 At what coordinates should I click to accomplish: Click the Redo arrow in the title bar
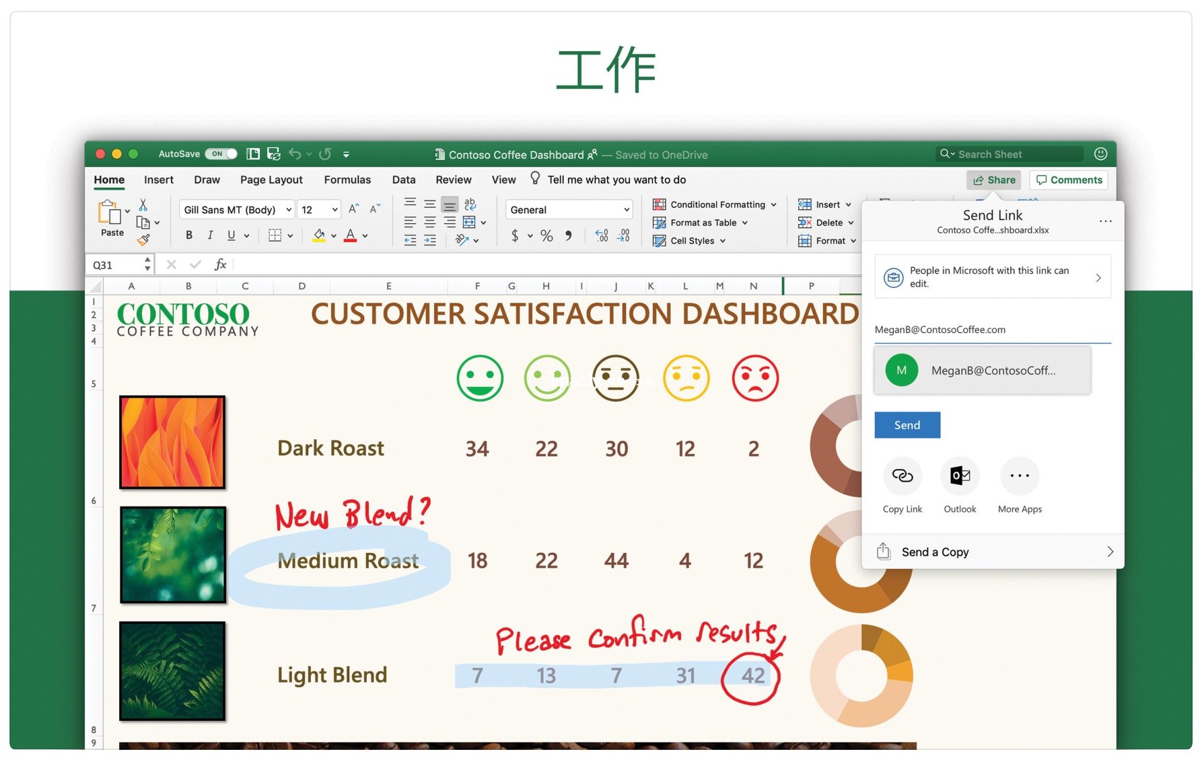[325, 154]
